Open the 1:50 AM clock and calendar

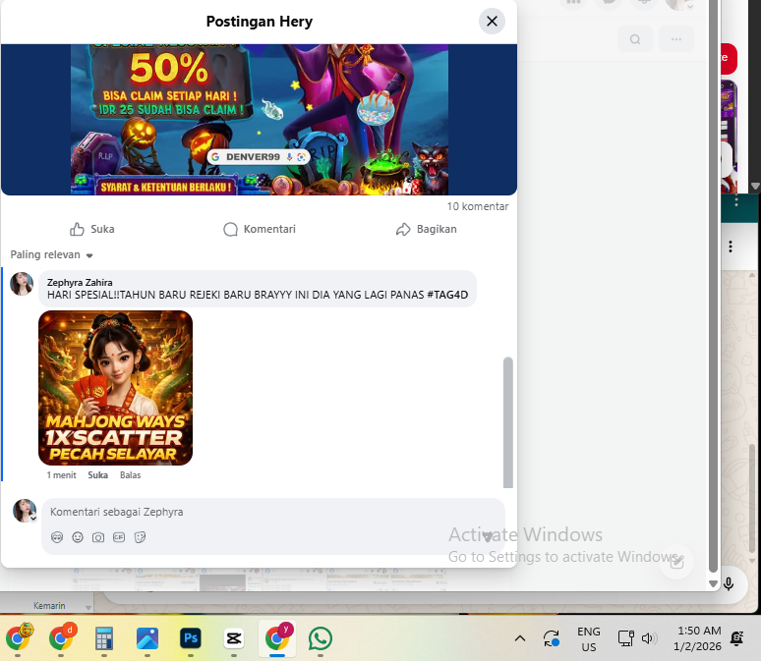tap(698, 638)
